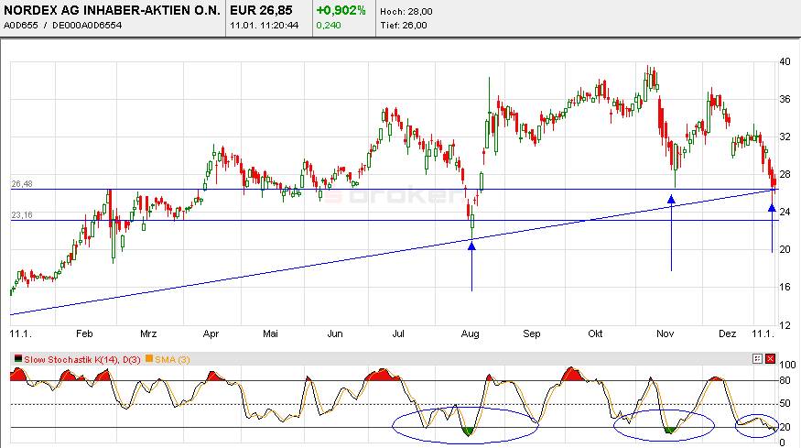
Task: Click the stochastic axis value 20
Action: pos(785,427)
